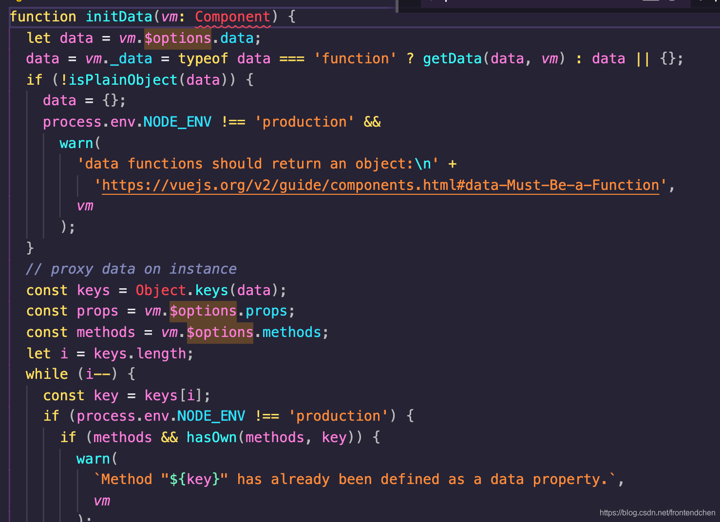Click the isPlainObject function call
The height and width of the screenshot is (522, 720).
point(123,79)
